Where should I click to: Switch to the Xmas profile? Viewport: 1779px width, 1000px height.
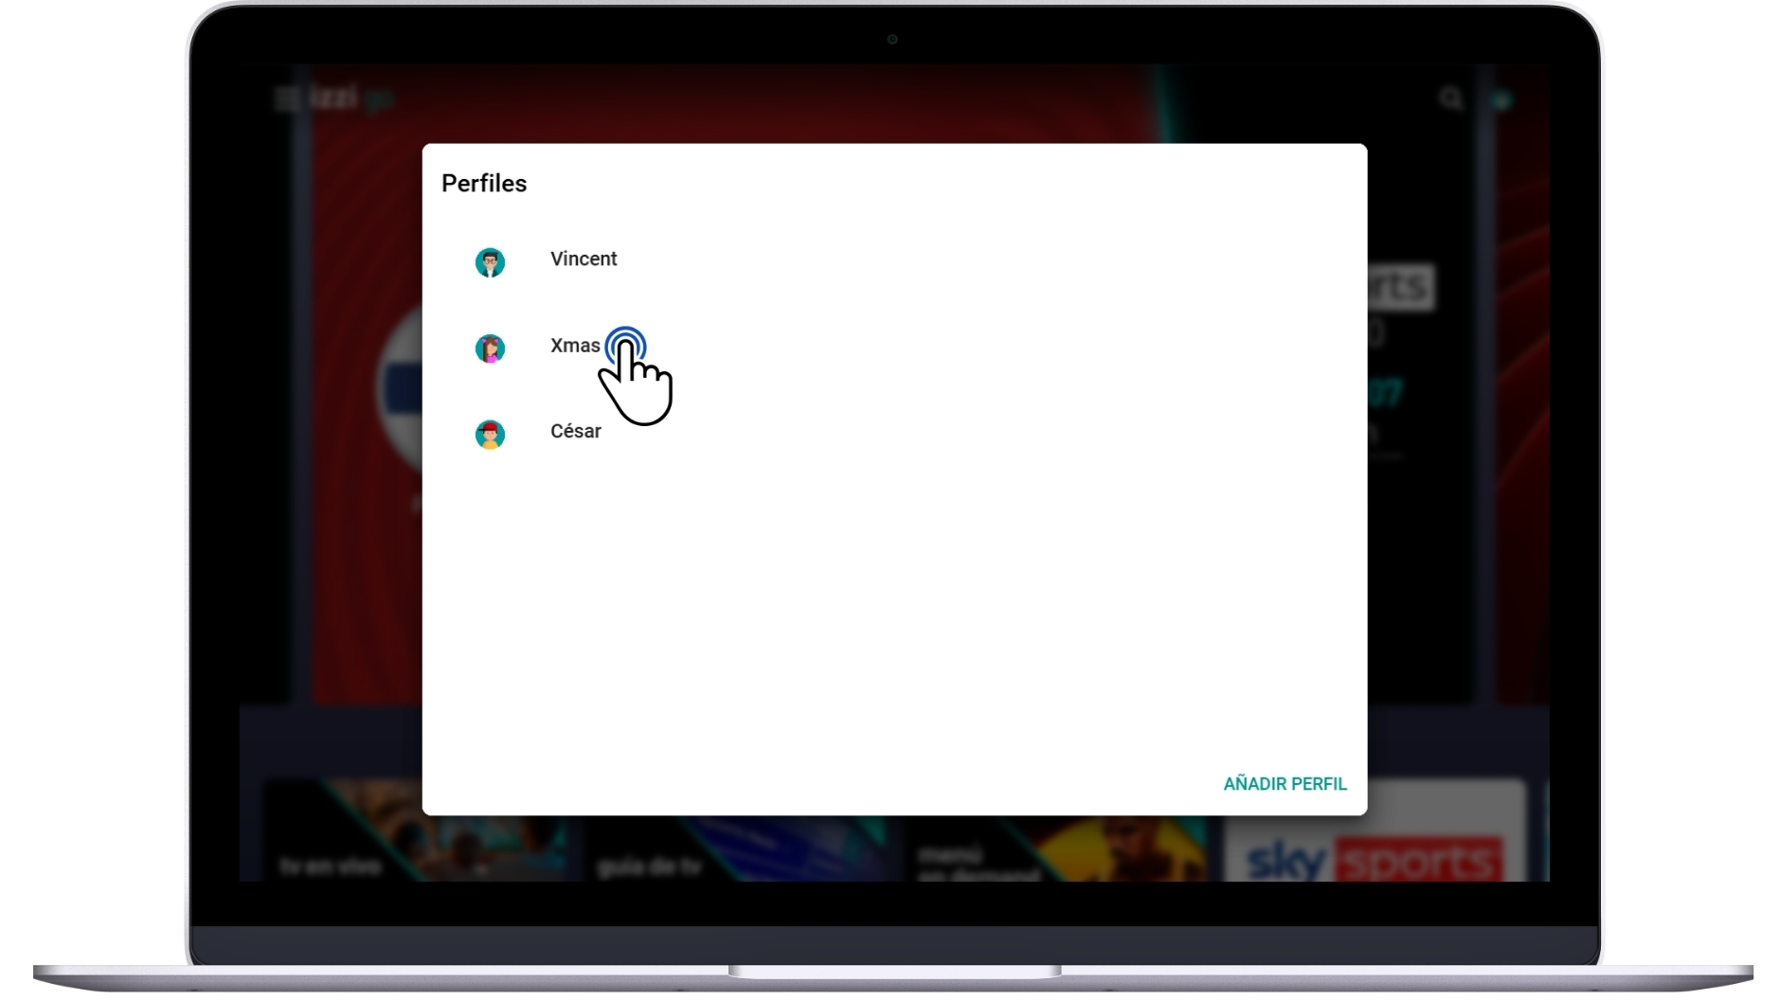[575, 346]
